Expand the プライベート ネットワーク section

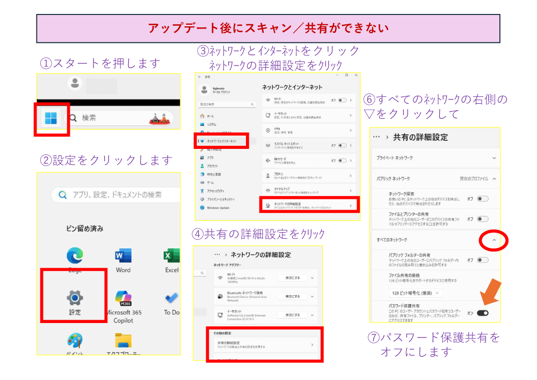click(494, 158)
